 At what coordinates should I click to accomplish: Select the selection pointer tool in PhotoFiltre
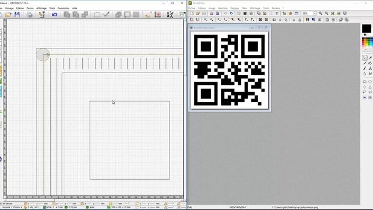click(365, 58)
